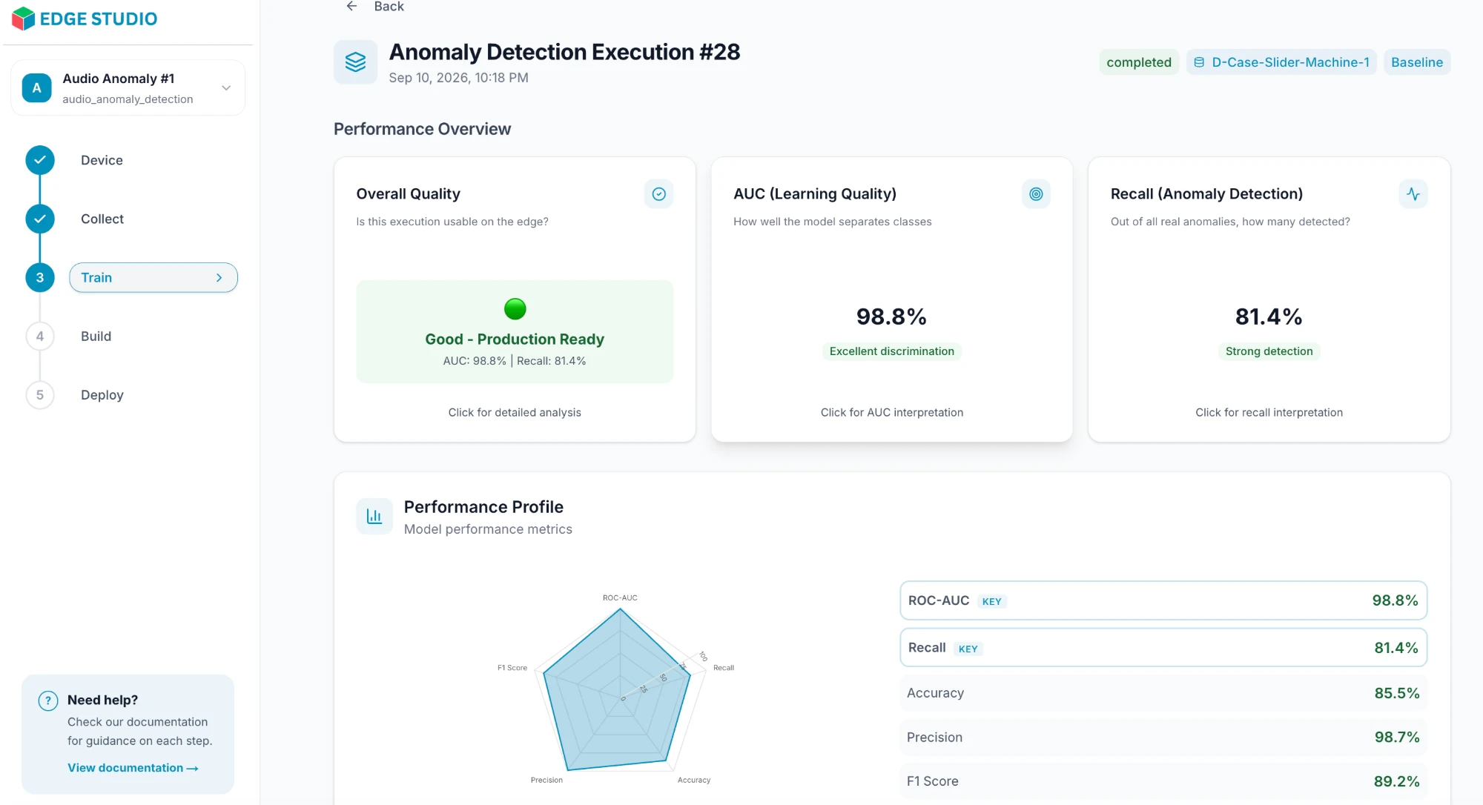Click the green status dot in Overall Quality

pyautogui.click(x=515, y=309)
